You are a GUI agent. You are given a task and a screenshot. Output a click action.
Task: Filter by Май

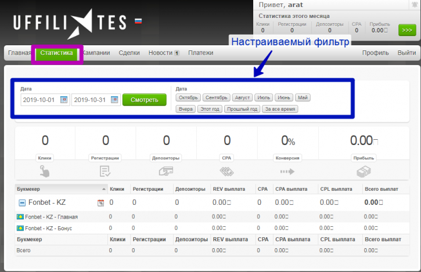coord(303,97)
